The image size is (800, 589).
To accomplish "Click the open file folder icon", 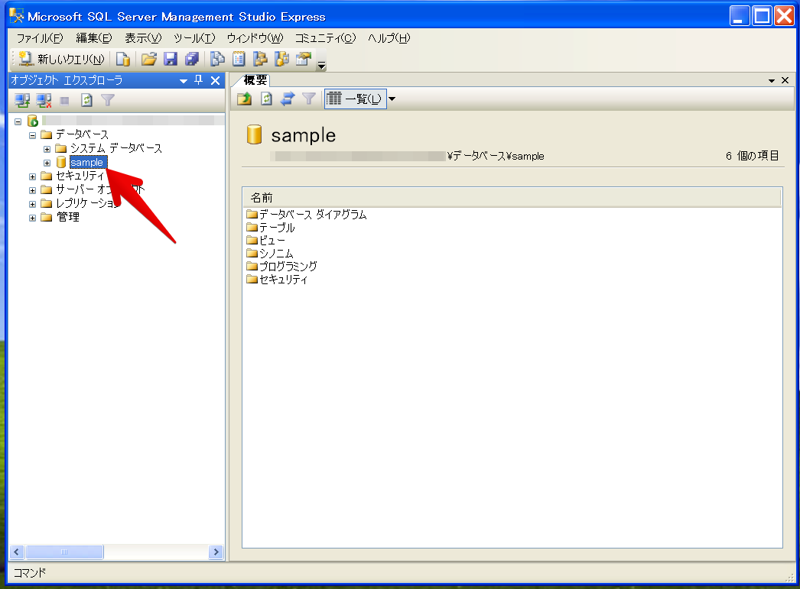I will click(x=148, y=59).
